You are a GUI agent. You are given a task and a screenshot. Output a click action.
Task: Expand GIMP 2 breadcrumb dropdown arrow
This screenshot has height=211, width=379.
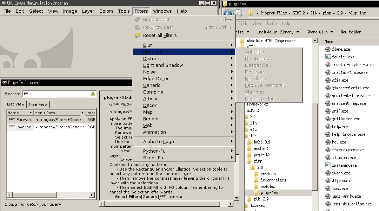[x=307, y=13]
